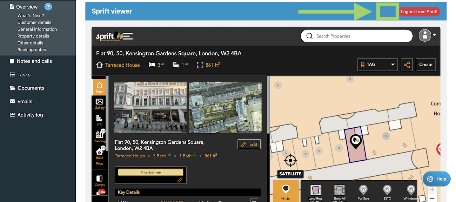Go to Other details
This screenshot has width=456, height=202.
pyautogui.click(x=30, y=43)
